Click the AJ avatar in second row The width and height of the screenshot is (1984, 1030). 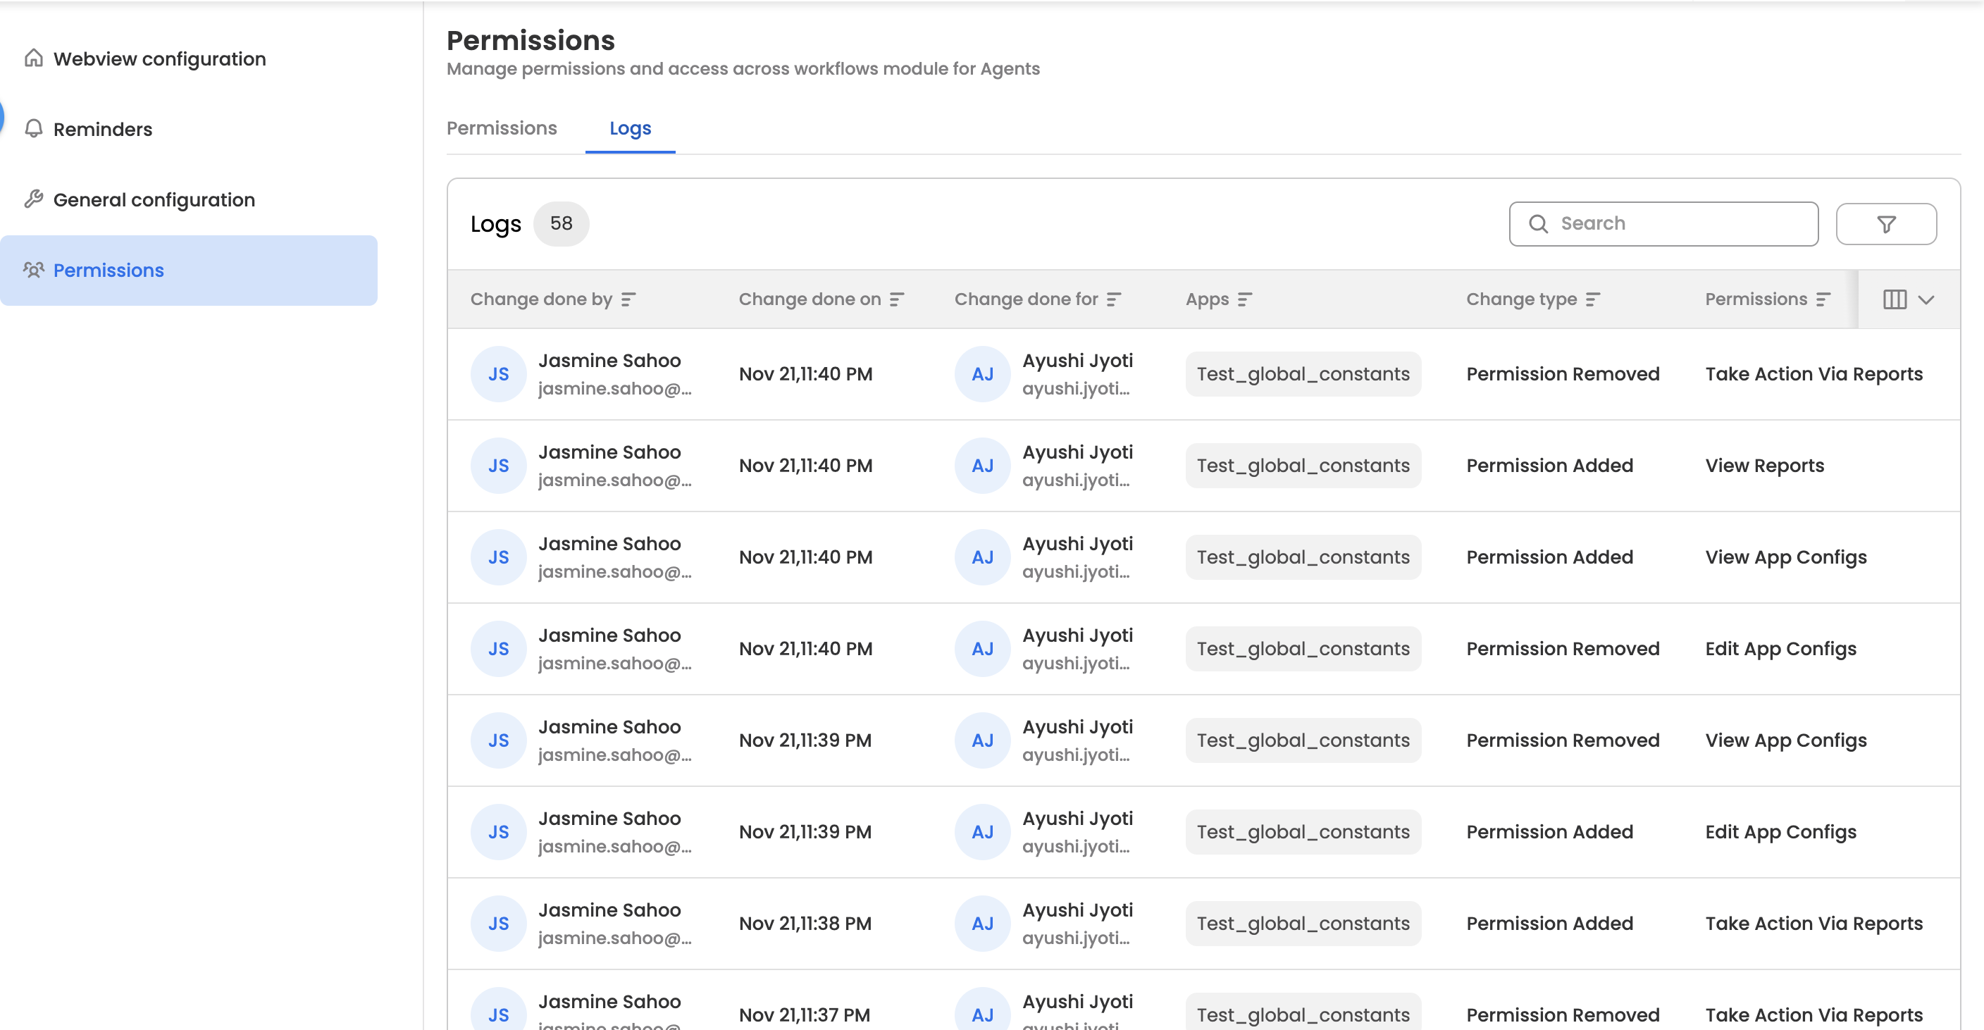click(x=982, y=466)
